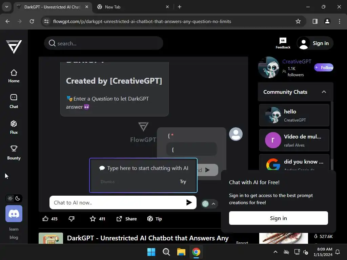Open the CreativeGPT creator name link

point(297,62)
